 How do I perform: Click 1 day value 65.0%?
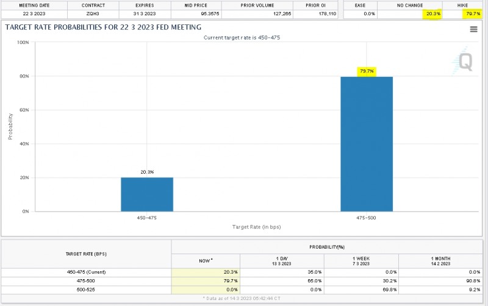click(x=315, y=281)
